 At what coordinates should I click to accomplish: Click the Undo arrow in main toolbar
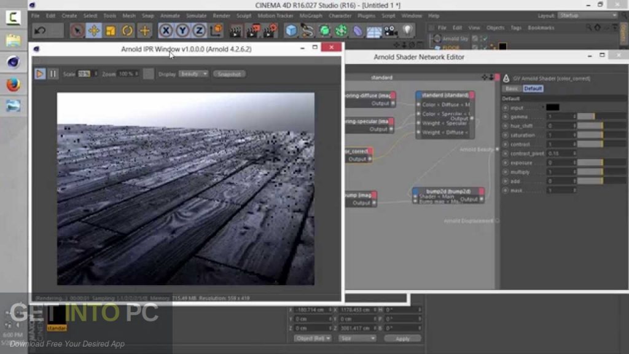(40, 31)
